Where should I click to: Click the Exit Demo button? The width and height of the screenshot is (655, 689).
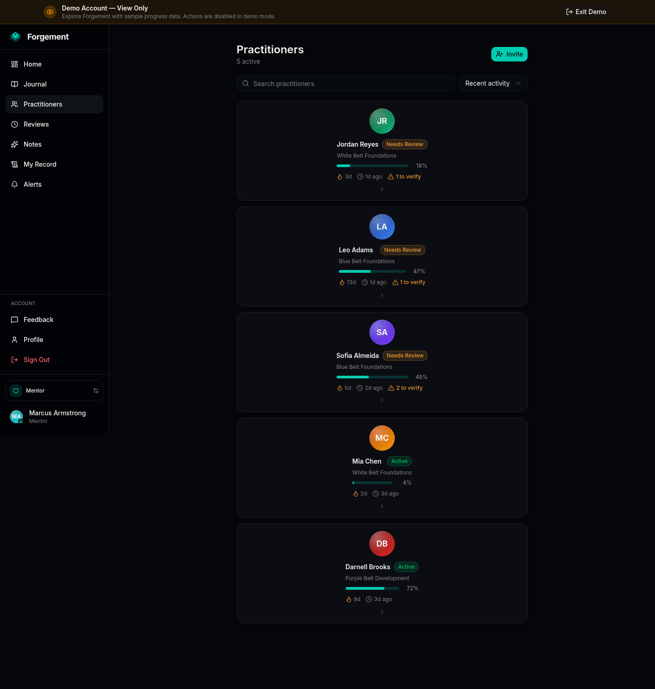[x=586, y=12]
